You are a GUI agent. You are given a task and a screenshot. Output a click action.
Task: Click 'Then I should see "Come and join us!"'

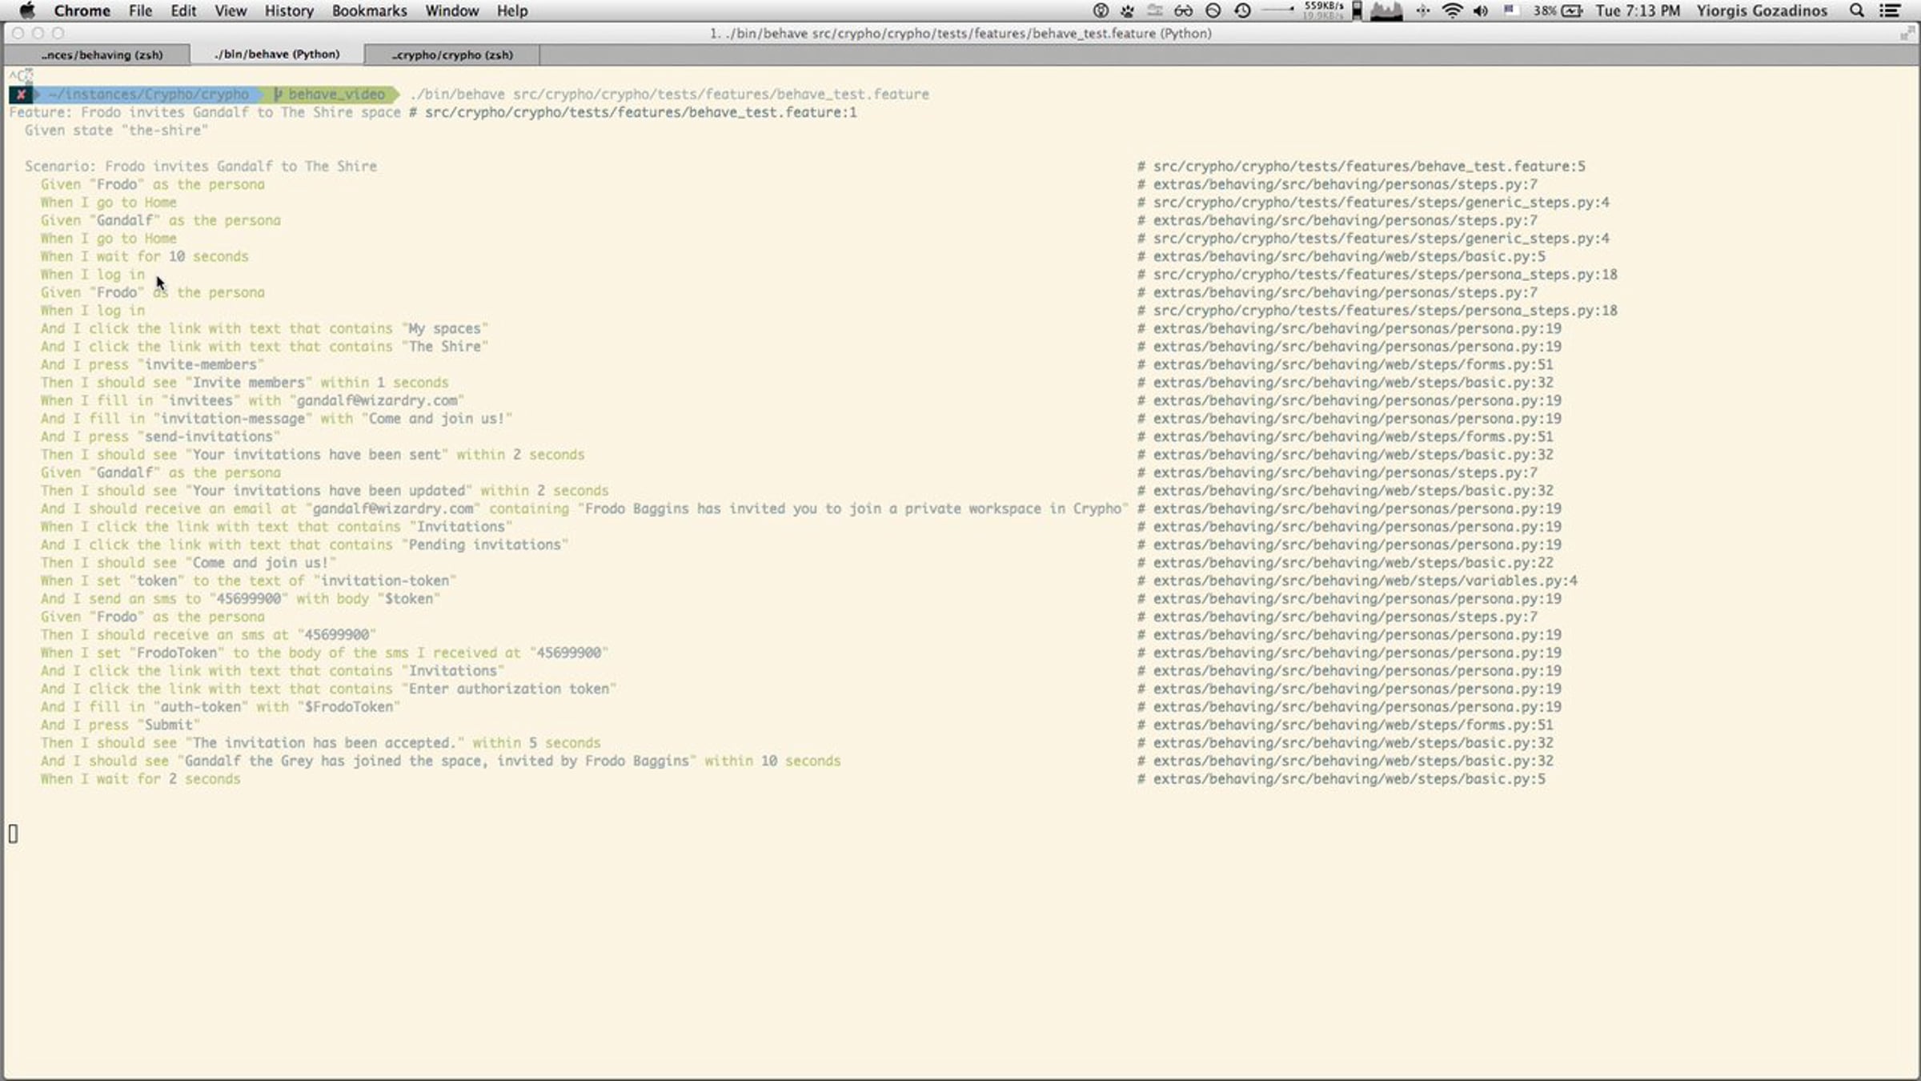click(x=188, y=563)
